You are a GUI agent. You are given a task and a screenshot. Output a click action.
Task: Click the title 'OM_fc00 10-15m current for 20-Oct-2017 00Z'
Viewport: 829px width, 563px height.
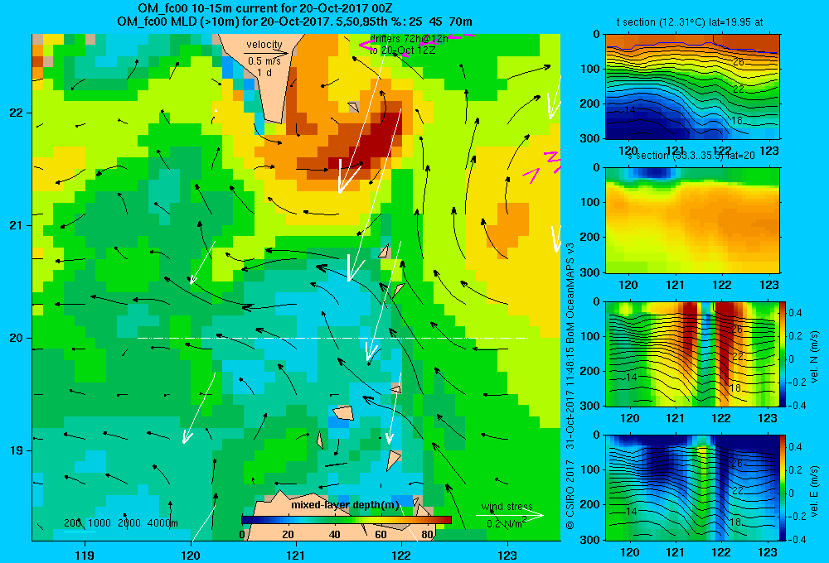tap(265, 8)
